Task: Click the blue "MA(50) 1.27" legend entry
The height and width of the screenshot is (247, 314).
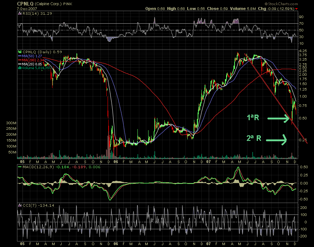Action: tap(32, 56)
